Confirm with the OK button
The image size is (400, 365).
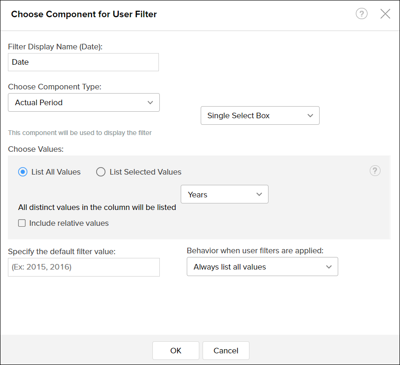click(x=176, y=351)
